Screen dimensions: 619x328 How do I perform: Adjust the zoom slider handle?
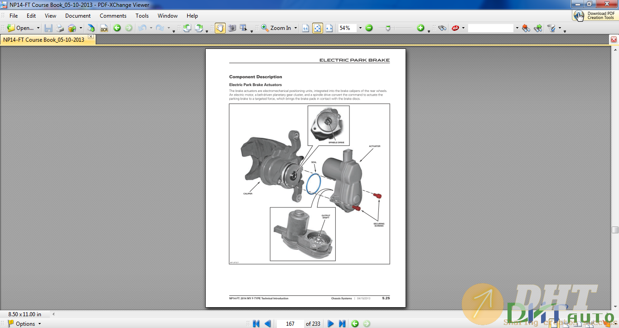tap(388, 28)
